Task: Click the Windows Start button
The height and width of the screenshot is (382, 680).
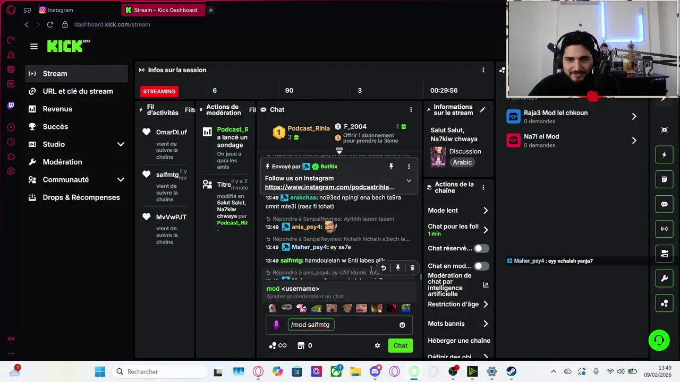Action: (100, 372)
